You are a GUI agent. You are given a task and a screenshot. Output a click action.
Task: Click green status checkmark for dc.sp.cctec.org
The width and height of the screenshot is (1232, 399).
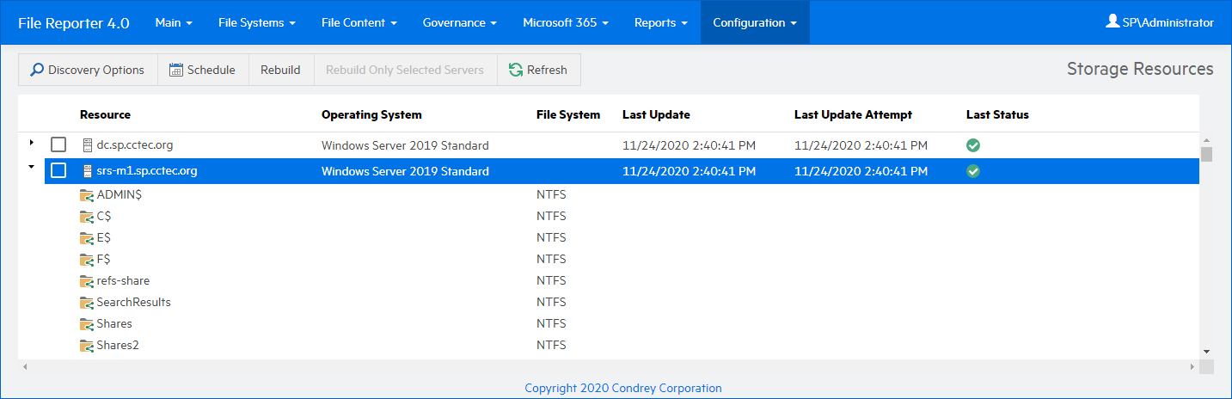pos(973,145)
